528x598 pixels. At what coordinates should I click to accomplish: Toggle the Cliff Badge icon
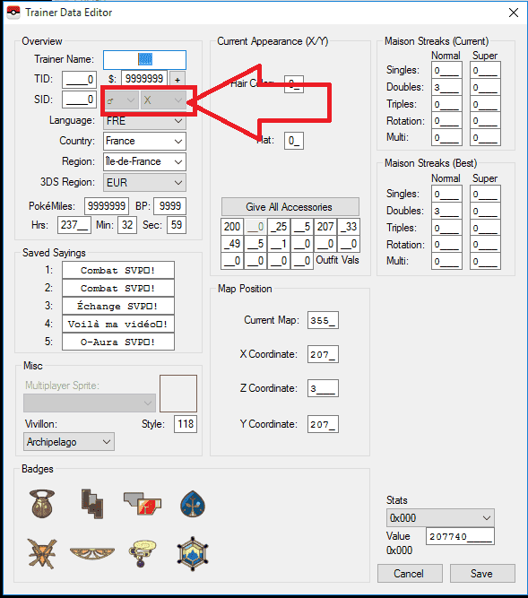[x=92, y=504]
